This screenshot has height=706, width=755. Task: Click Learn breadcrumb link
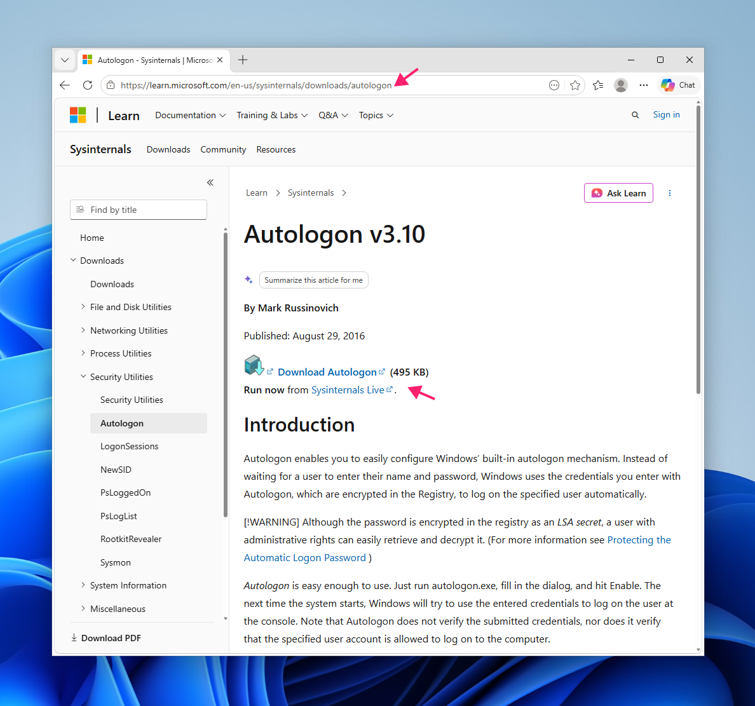[257, 193]
